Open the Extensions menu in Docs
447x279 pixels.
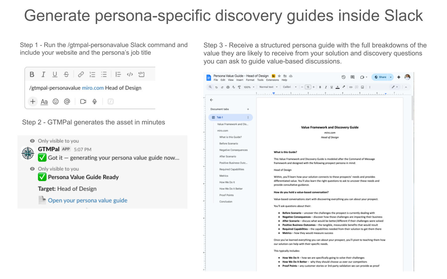pos(272,80)
